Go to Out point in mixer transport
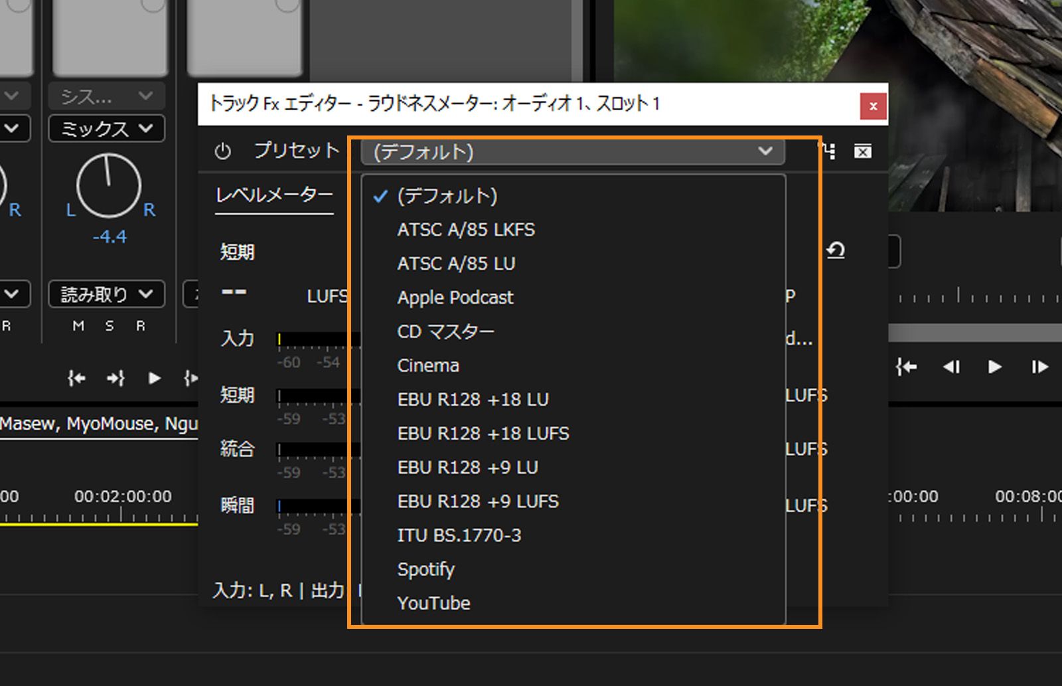The width and height of the screenshot is (1062, 686). (115, 379)
